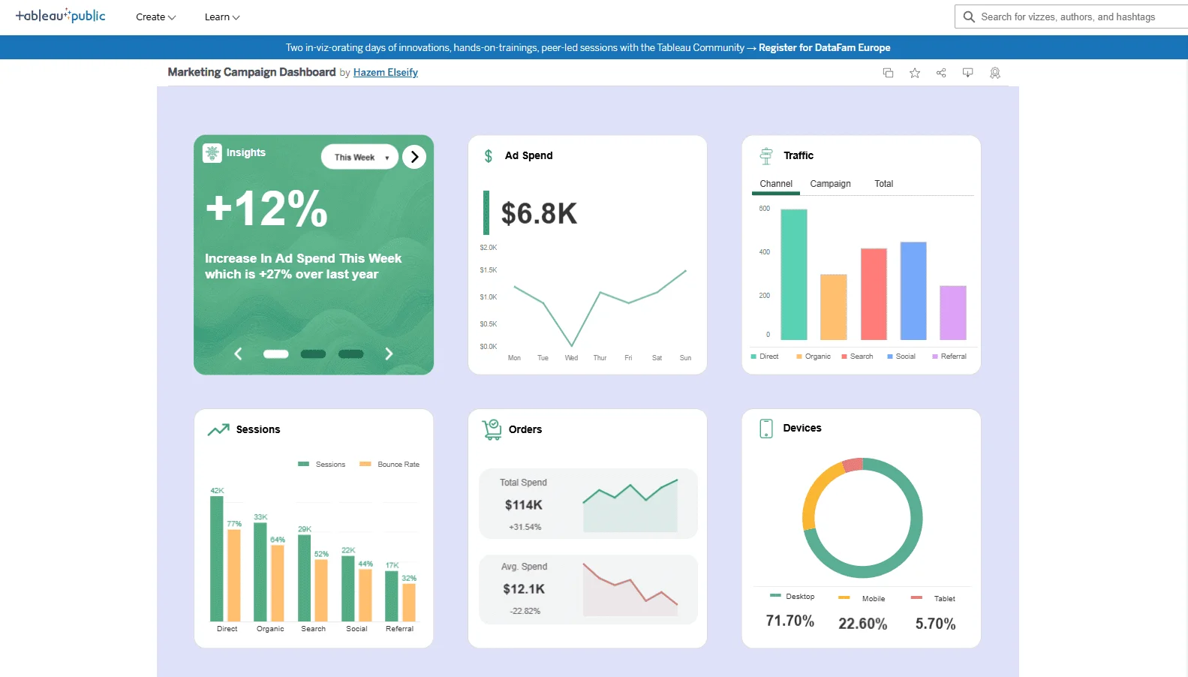This screenshot has height=677, width=1188.
Task: Click the white circular next arrow
Action: pos(414,157)
